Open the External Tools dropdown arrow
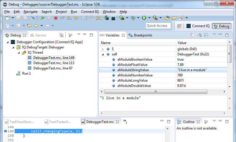The width and height of the screenshot is (236, 142). (160, 18)
